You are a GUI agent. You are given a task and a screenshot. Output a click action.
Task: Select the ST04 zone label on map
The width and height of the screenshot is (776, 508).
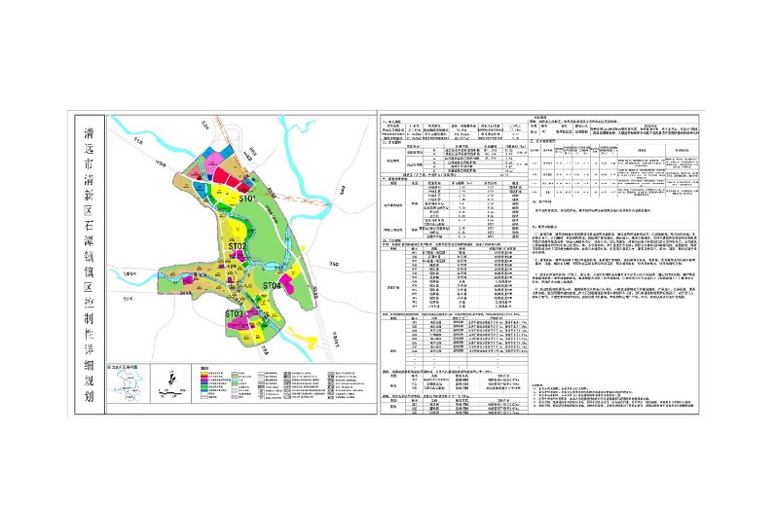pos(272,286)
